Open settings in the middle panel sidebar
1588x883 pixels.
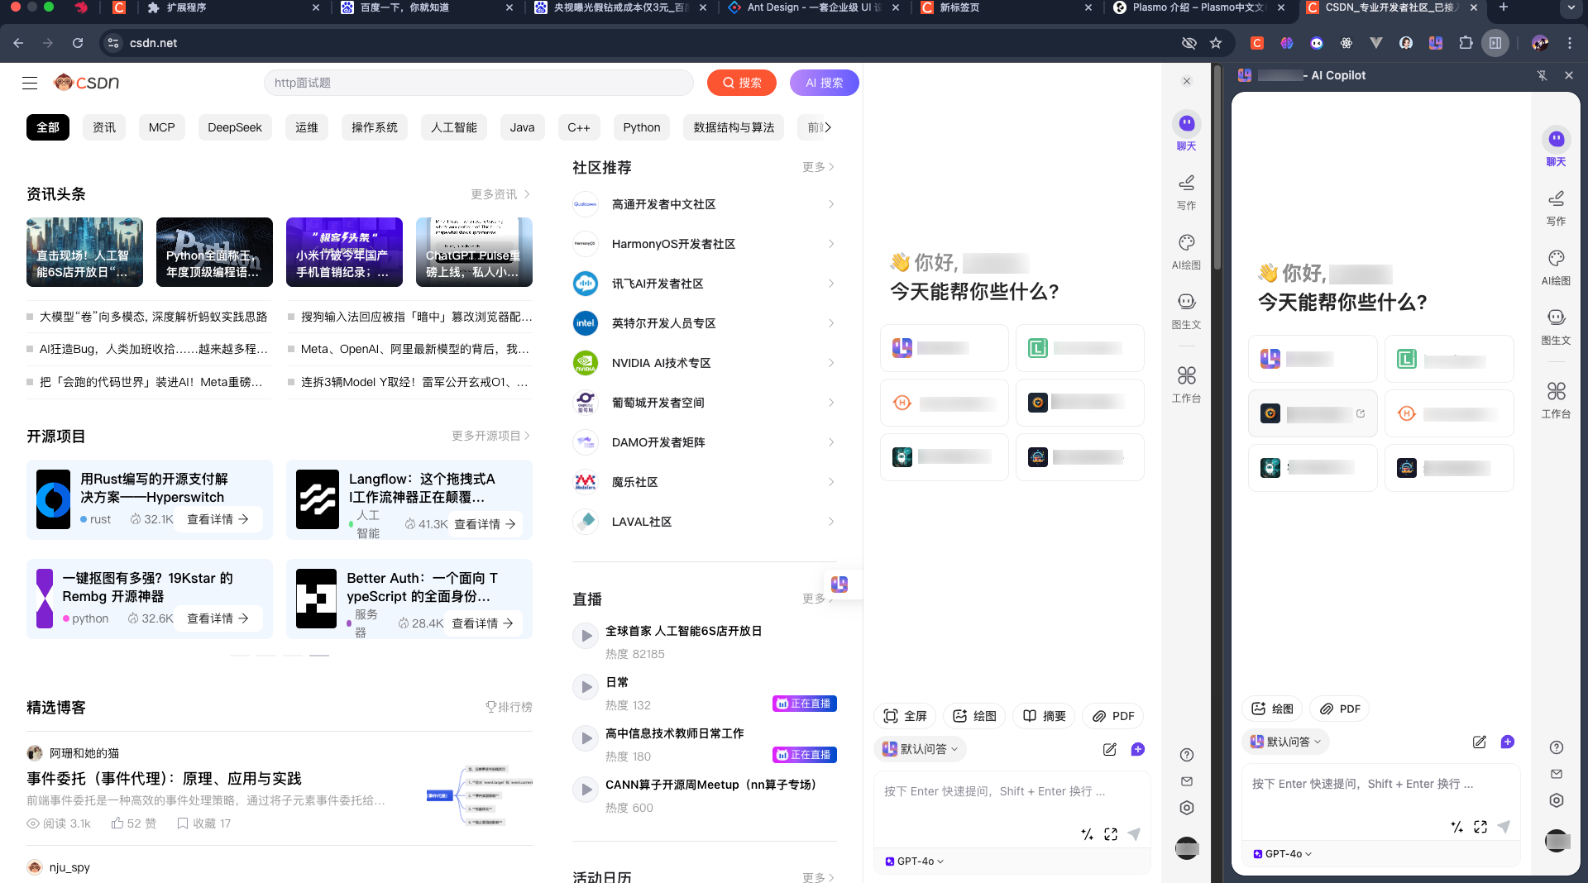(1187, 808)
